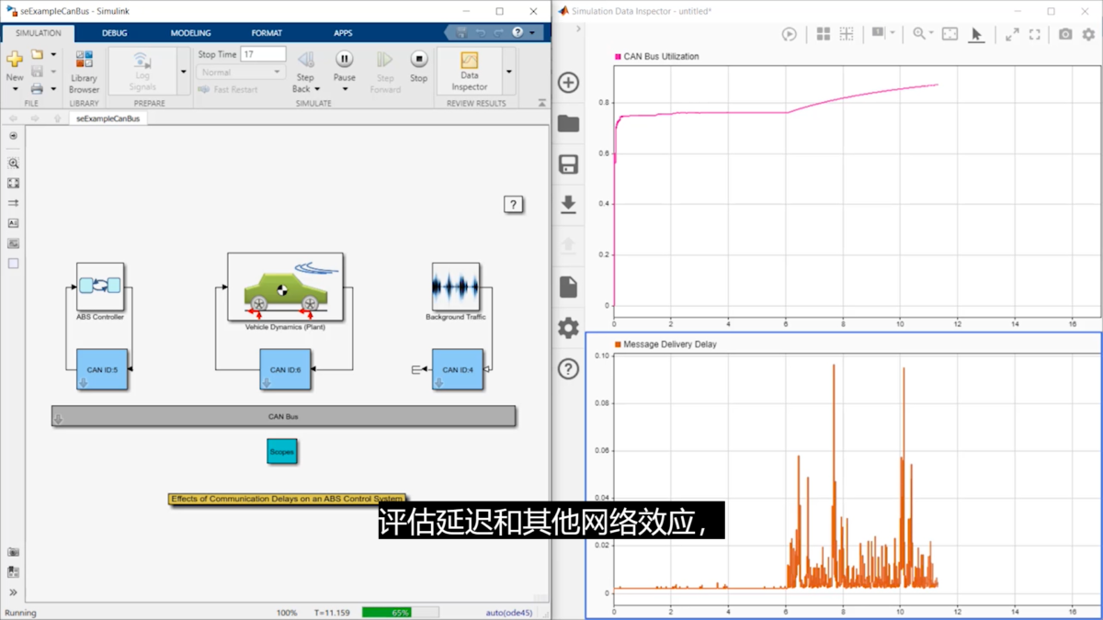The image size is (1103, 620).
Task: Click the corner-brackets full screen icon
Action: point(1035,34)
